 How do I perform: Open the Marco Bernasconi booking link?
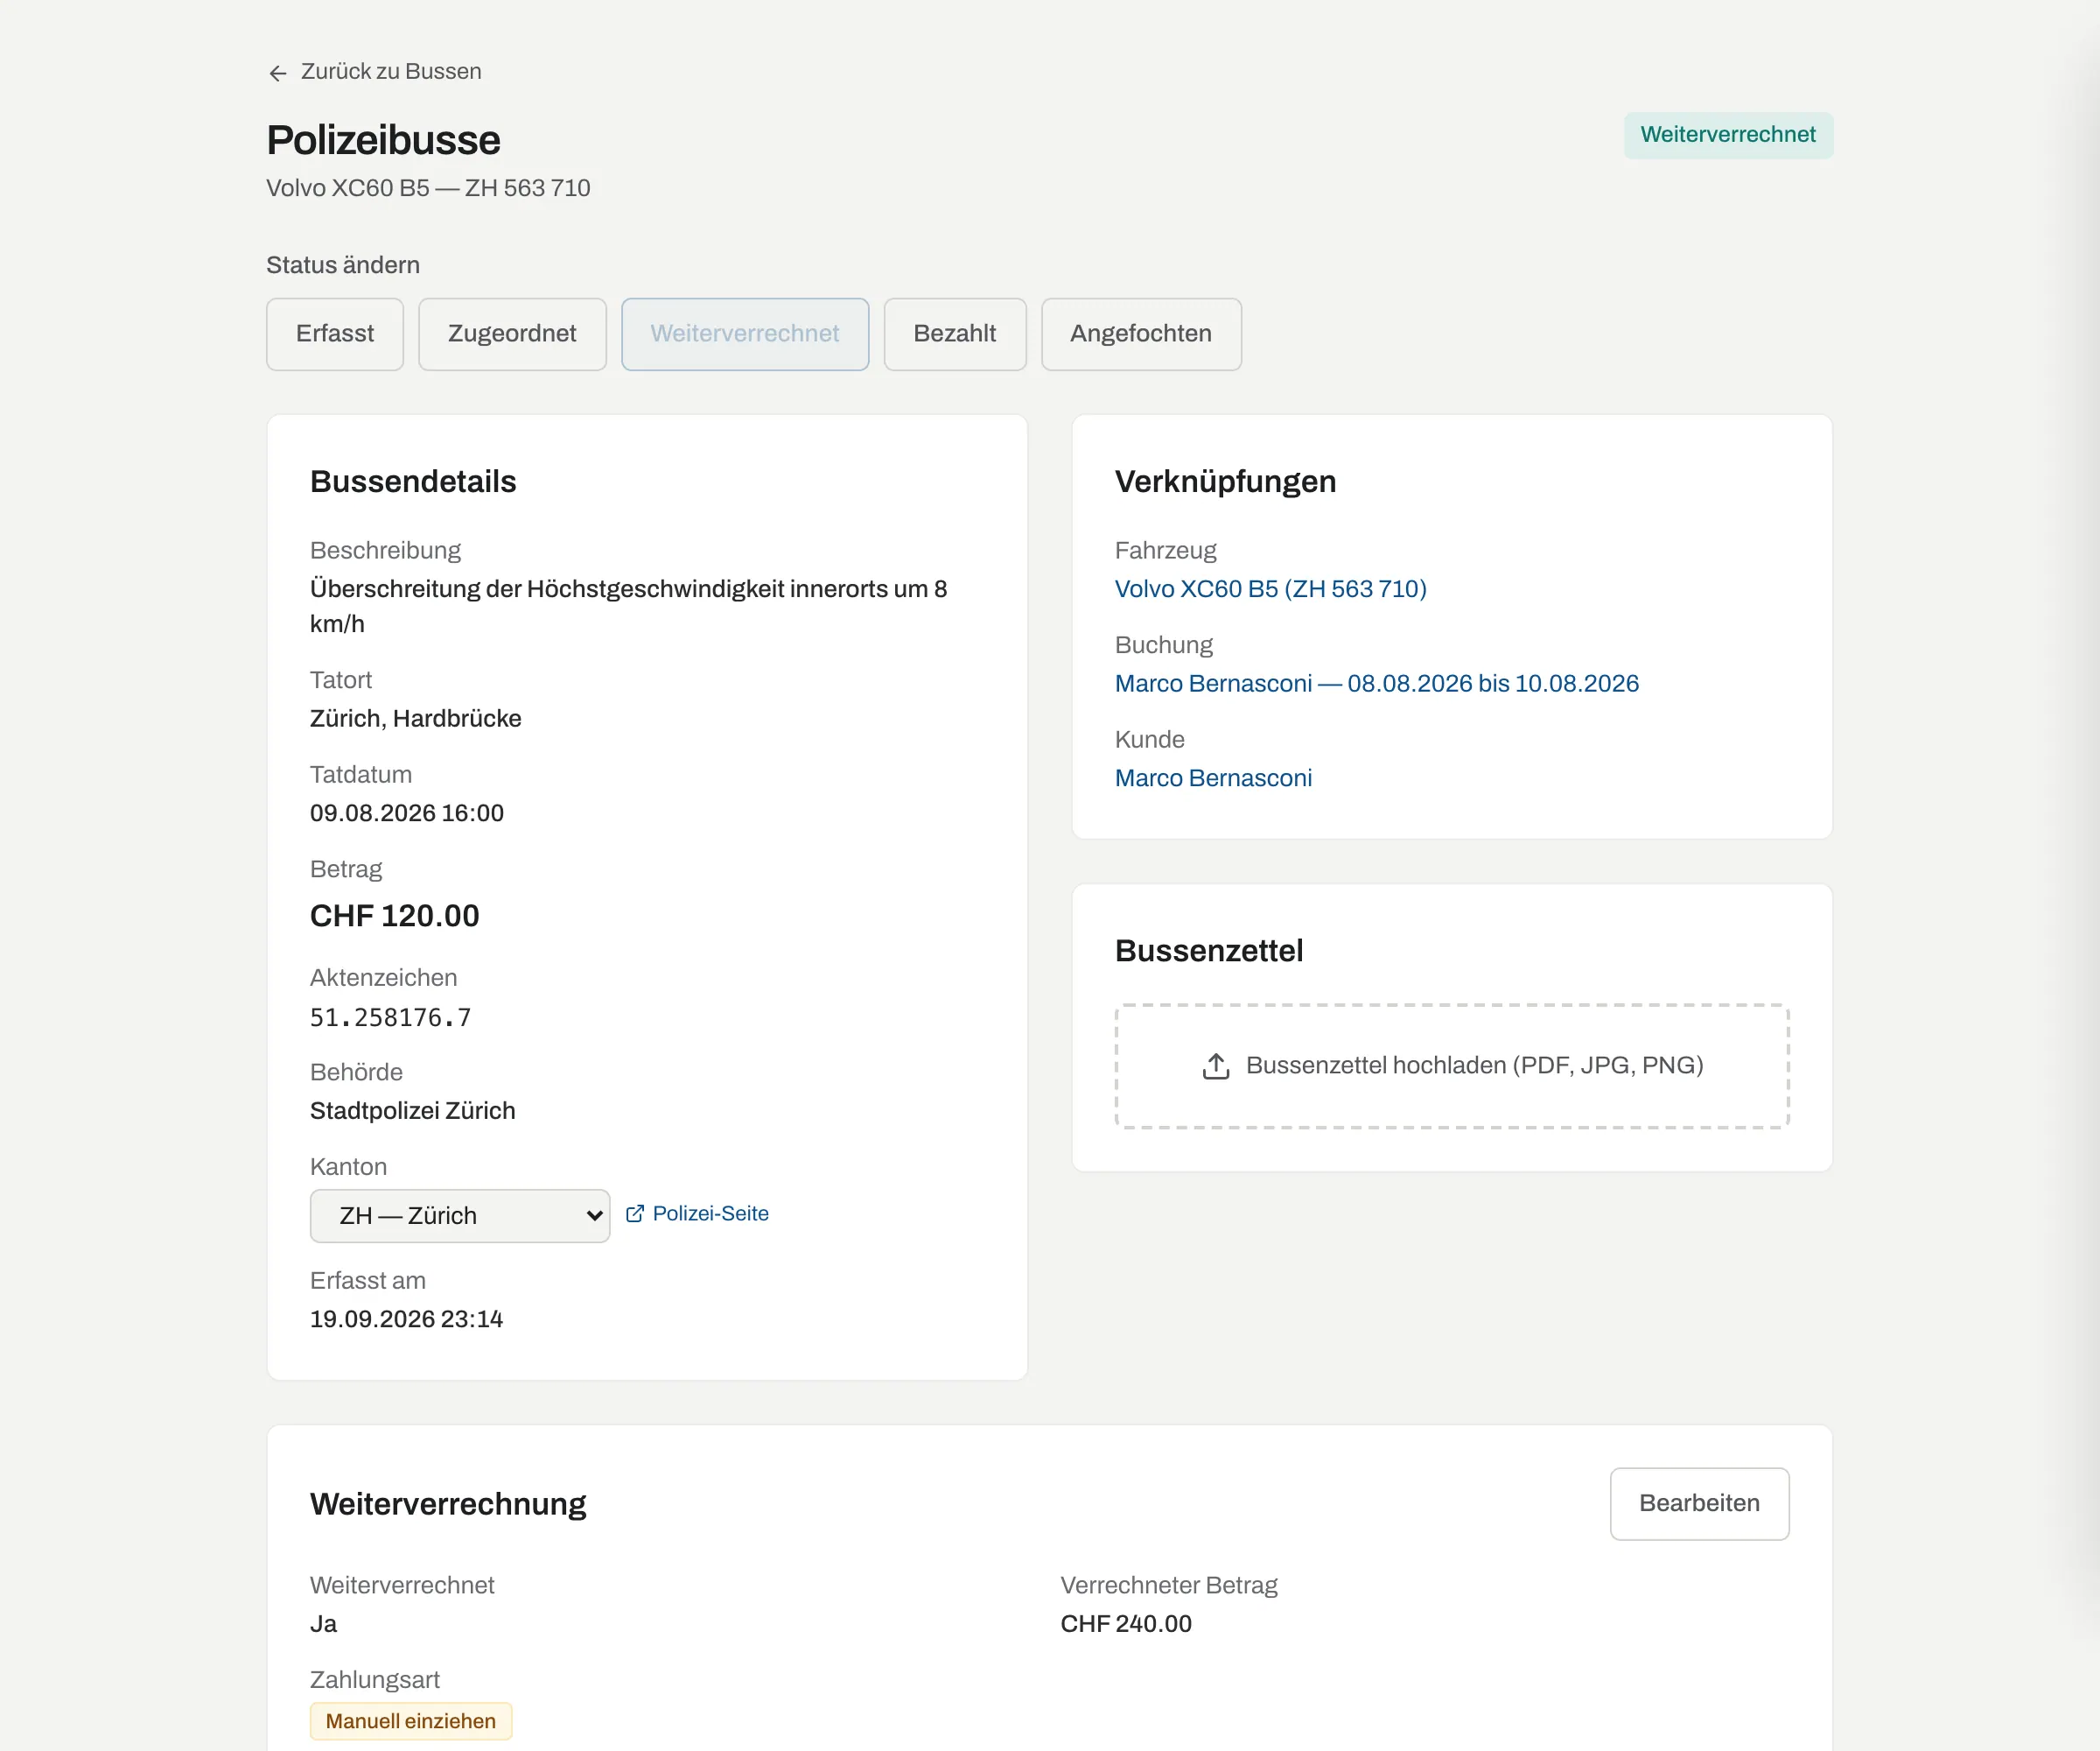click(x=1377, y=684)
